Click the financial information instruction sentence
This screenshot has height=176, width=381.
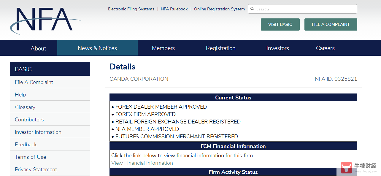[x=182, y=156]
